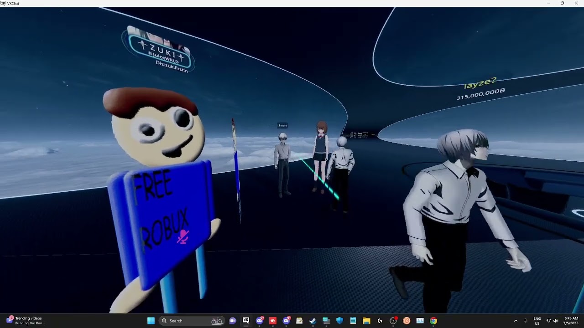Screen dimensions: 584x328
Task: Click the VRChat title bar icon
Action: (x=3, y=3)
